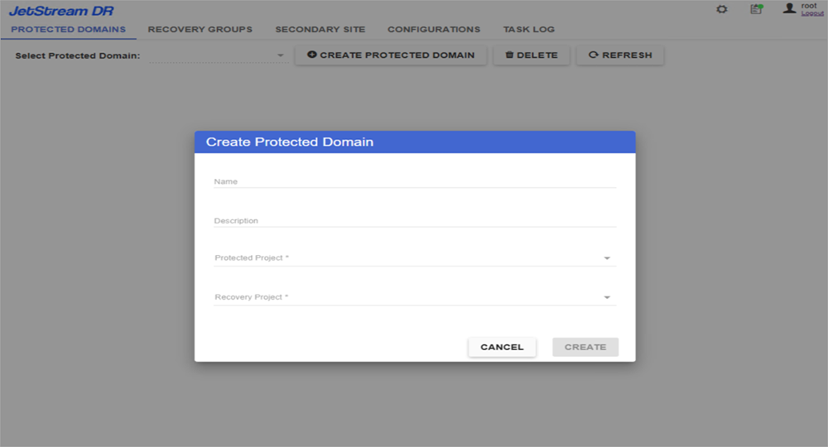Select the Protected Domains tab
The width and height of the screenshot is (828, 447).
(69, 30)
